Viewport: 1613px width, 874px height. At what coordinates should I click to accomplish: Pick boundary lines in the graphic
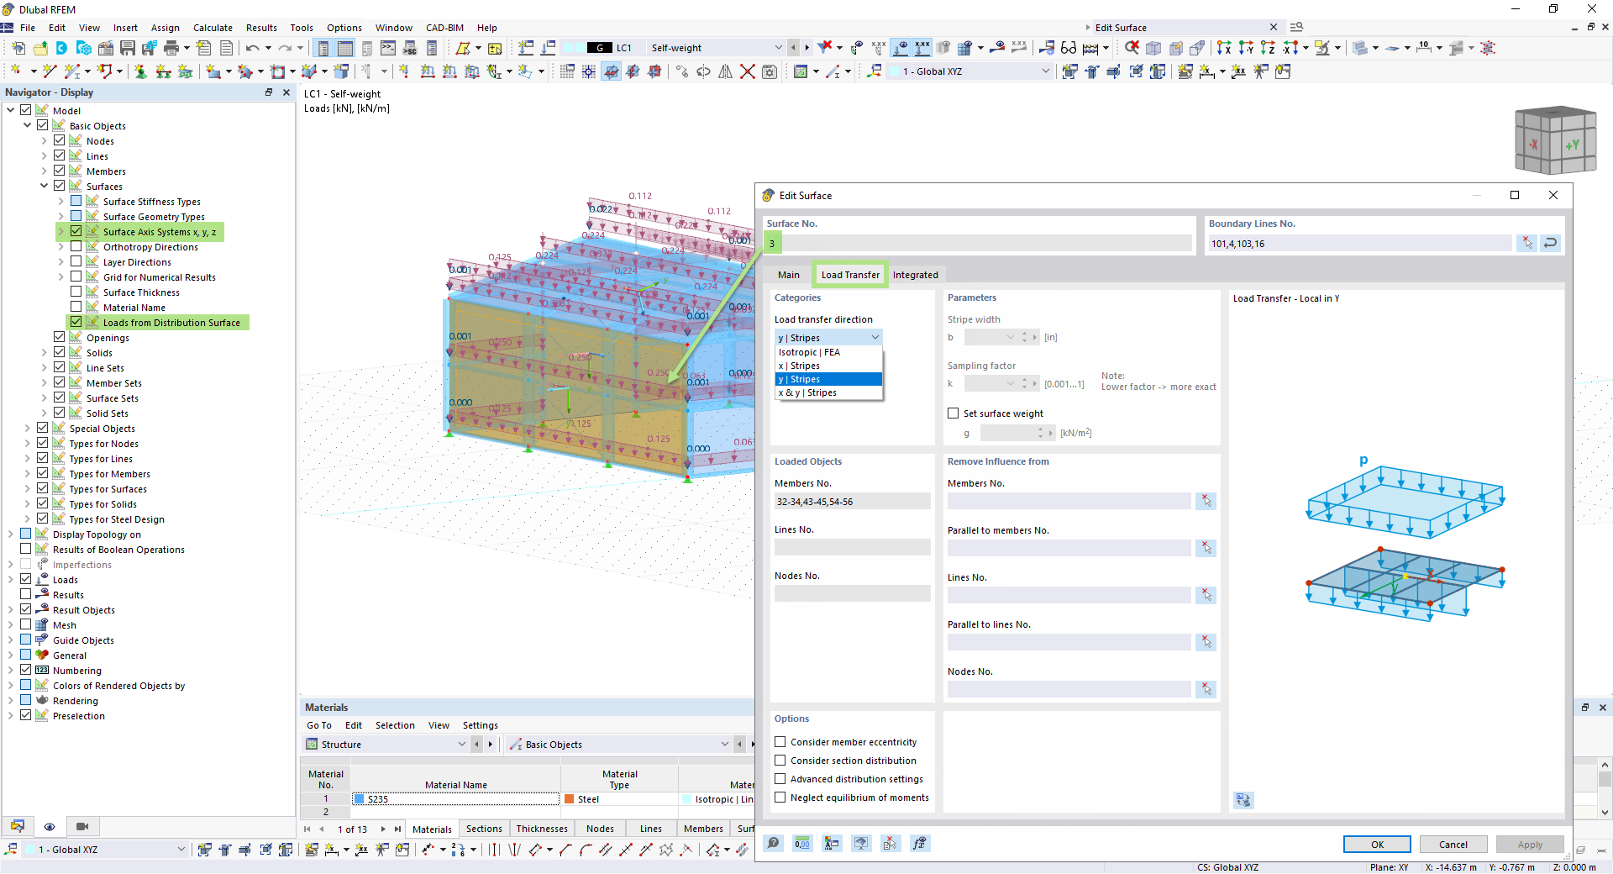pyautogui.click(x=1526, y=243)
